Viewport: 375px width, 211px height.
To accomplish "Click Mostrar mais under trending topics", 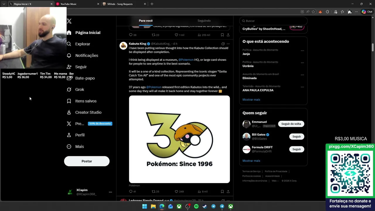I will pos(251,100).
